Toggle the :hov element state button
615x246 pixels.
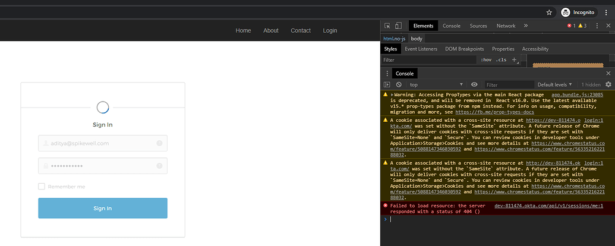coord(486,59)
